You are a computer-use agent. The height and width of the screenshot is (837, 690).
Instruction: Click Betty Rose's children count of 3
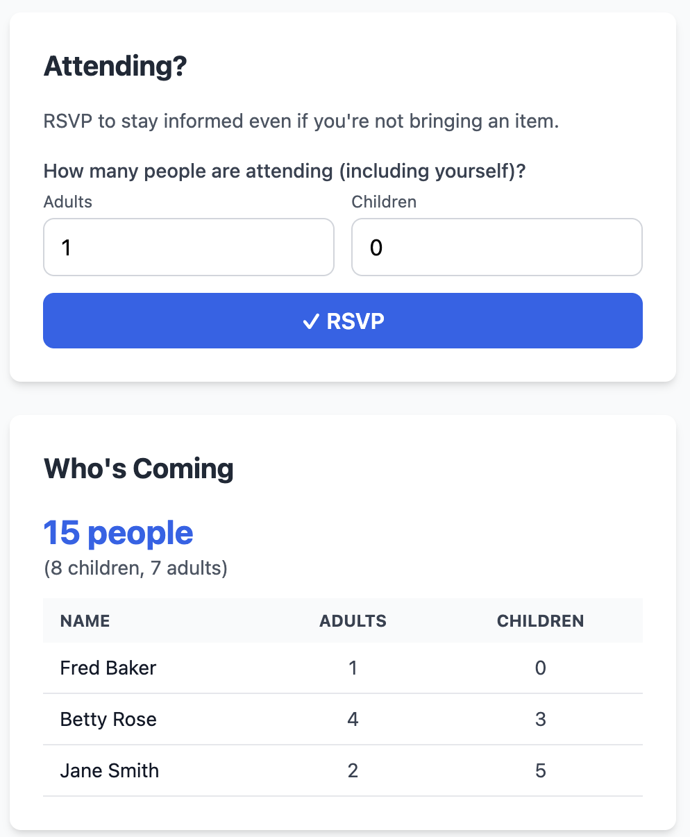click(540, 720)
